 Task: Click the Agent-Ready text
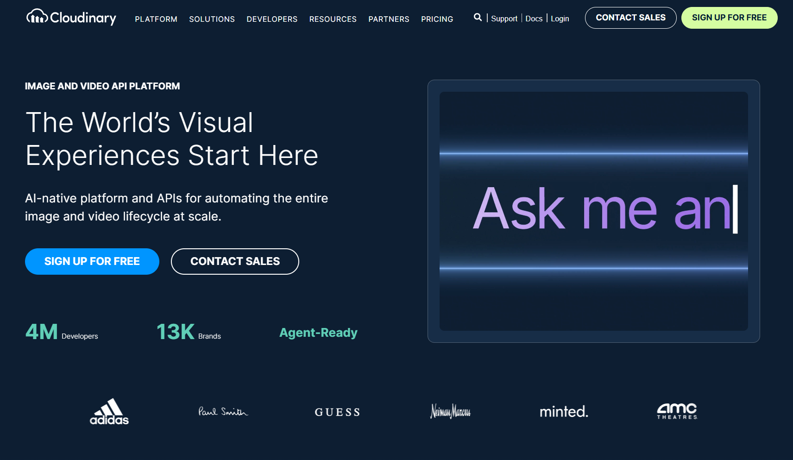(318, 333)
